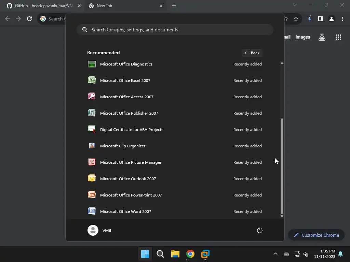
Task: Select Microsoft Office Picture Manager entry
Action: [175, 162]
